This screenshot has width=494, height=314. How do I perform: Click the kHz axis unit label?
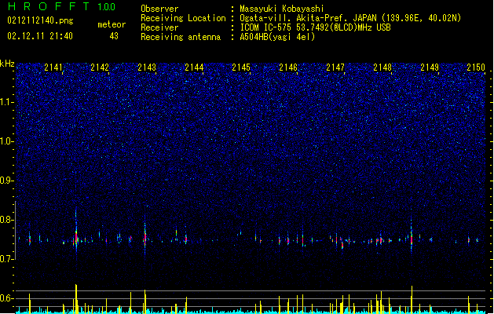pyautogui.click(x=7, y=64)
